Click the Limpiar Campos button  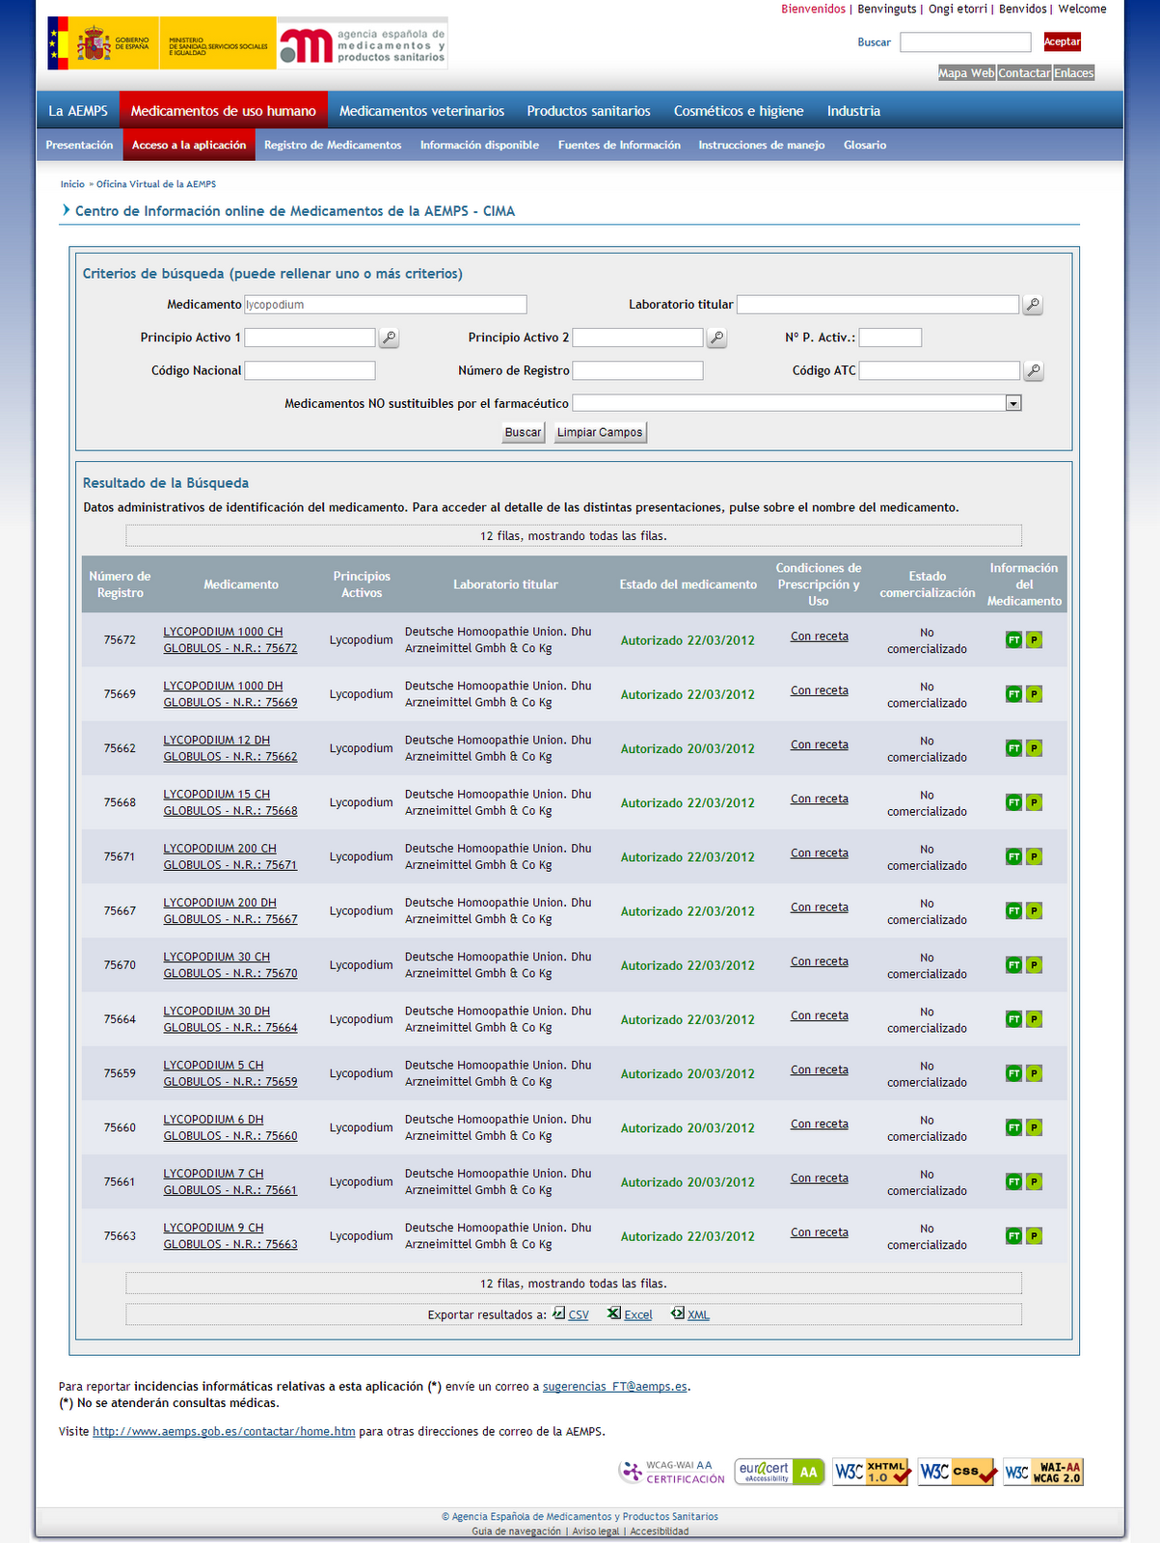600,432
